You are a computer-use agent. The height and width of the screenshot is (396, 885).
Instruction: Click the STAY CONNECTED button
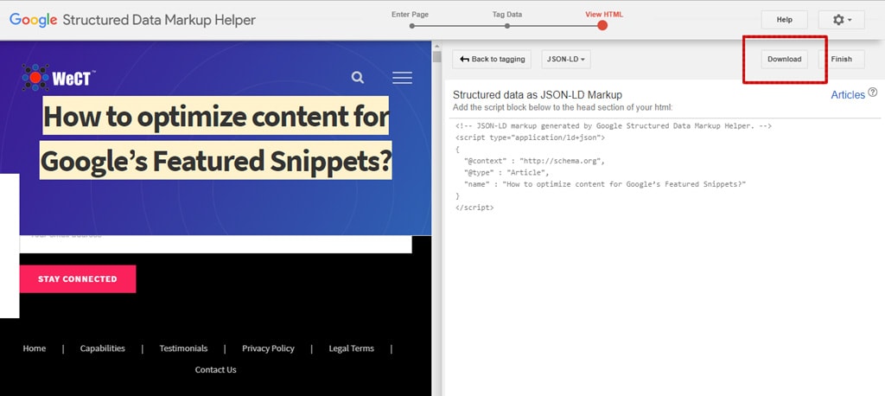78,279
